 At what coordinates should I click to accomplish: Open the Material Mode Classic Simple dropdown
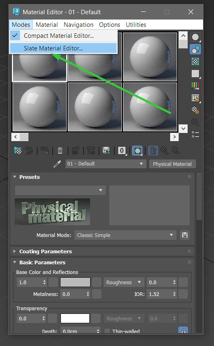point(125,235)
